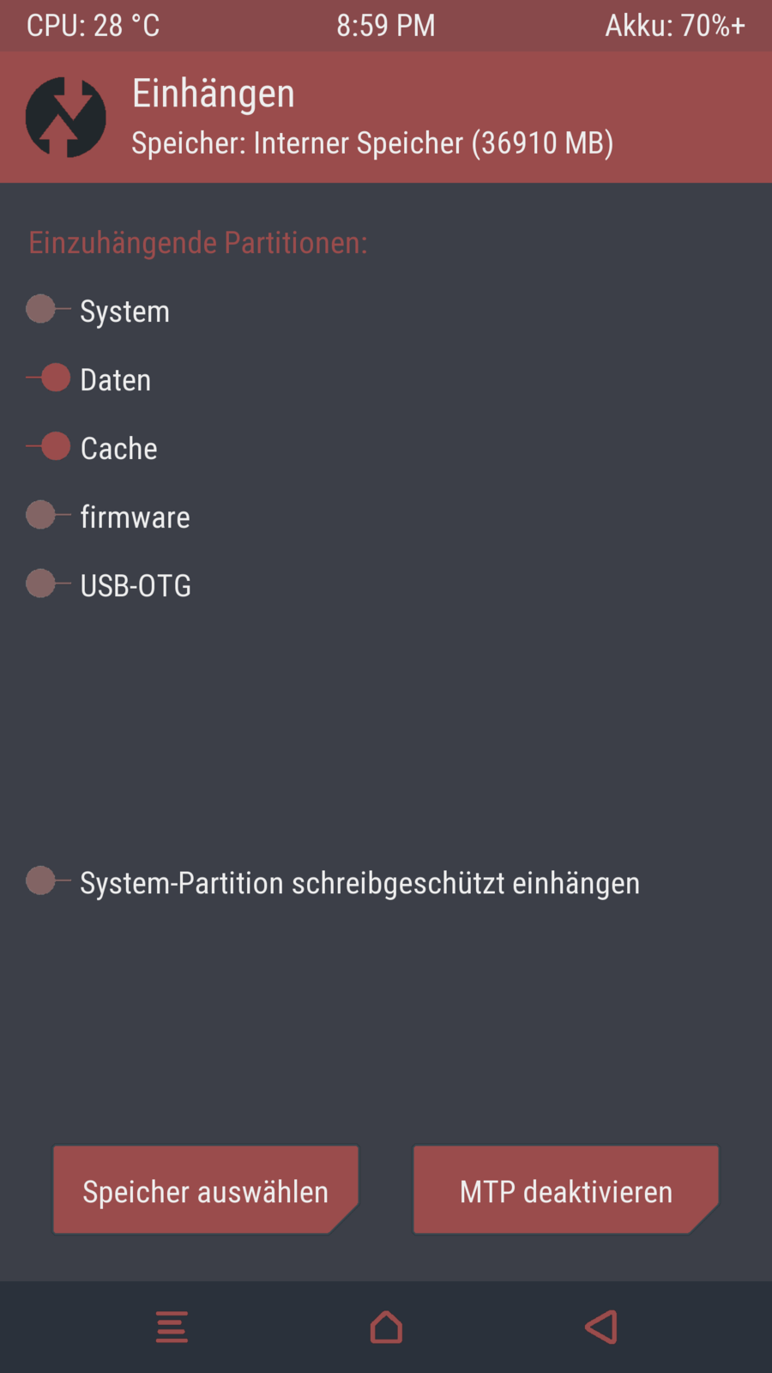The height and width of the screenshot is (1373, 772).
Task: Select the System label text
Action: [125, 311]
